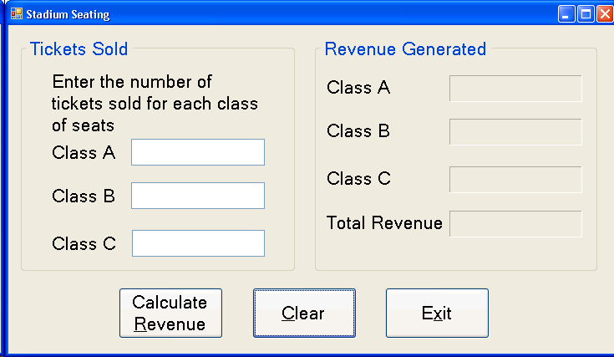Screen dimensions: 614x357
Task: Click the Clear button
Action: click(304, 314)
